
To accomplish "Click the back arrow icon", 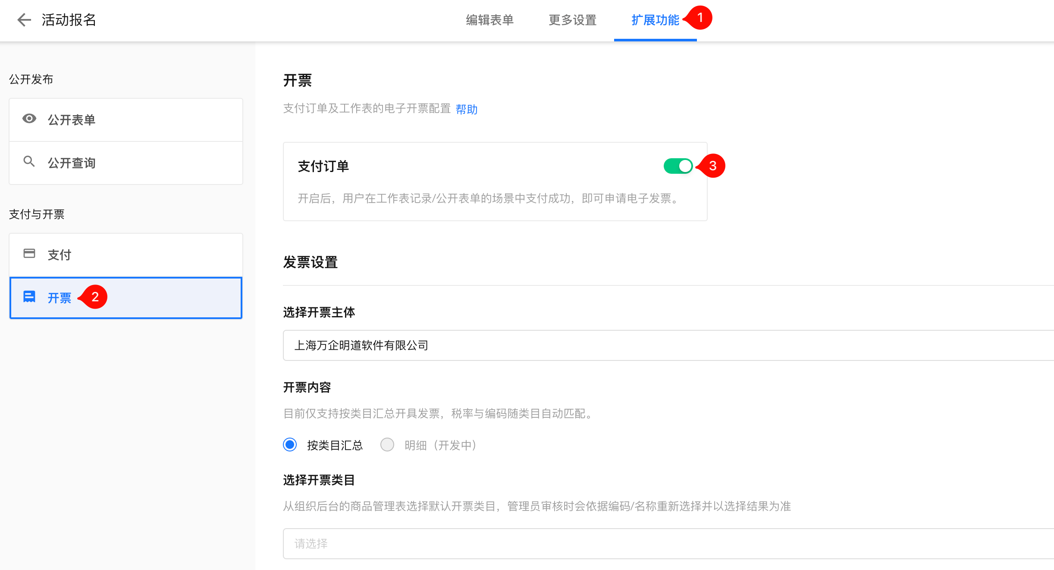I will pos(24,20).
